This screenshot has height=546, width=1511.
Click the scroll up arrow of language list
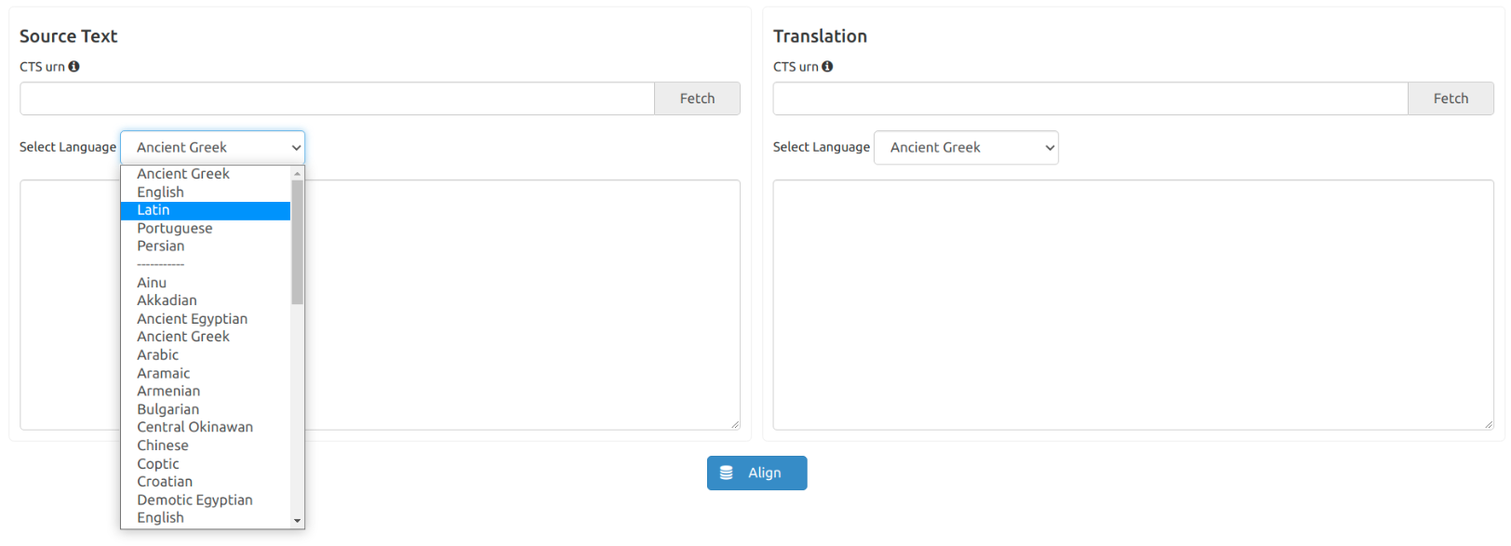pyautogui.click(x=298, y=174)
